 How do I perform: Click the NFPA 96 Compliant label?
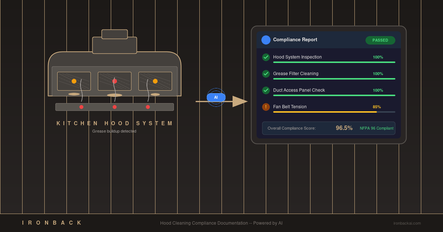(377, 128)
